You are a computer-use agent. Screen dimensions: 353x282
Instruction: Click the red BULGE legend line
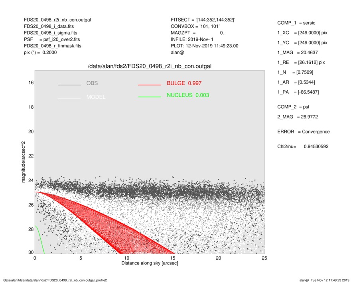(149, 85)
